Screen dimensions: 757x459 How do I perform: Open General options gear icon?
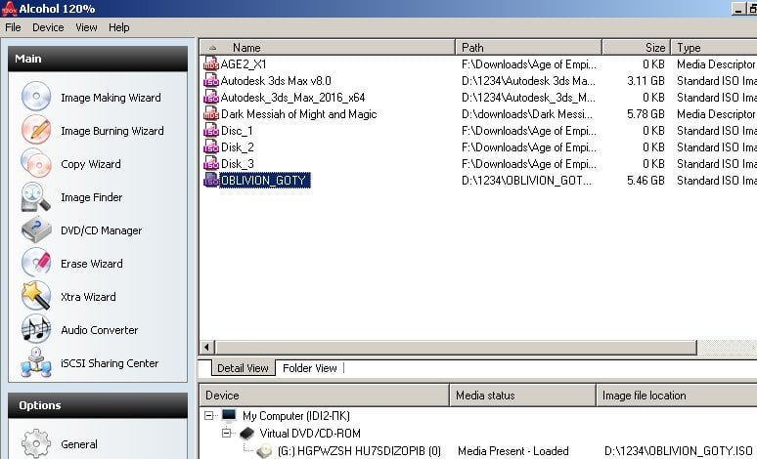[x=36, y=443]
